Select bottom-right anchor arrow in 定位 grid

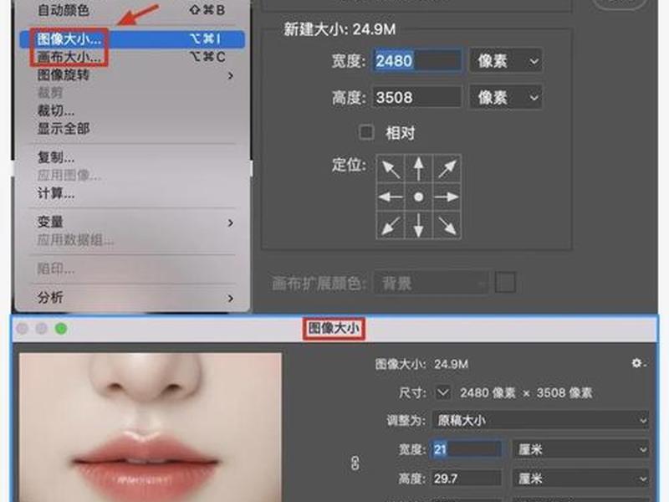447,225
